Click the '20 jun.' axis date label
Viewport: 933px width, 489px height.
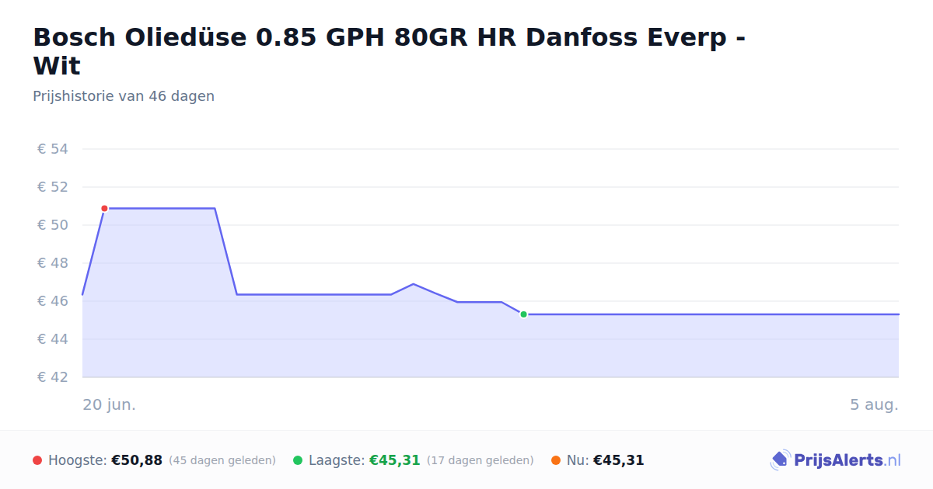pyautogui.click(x=110, y=405)
